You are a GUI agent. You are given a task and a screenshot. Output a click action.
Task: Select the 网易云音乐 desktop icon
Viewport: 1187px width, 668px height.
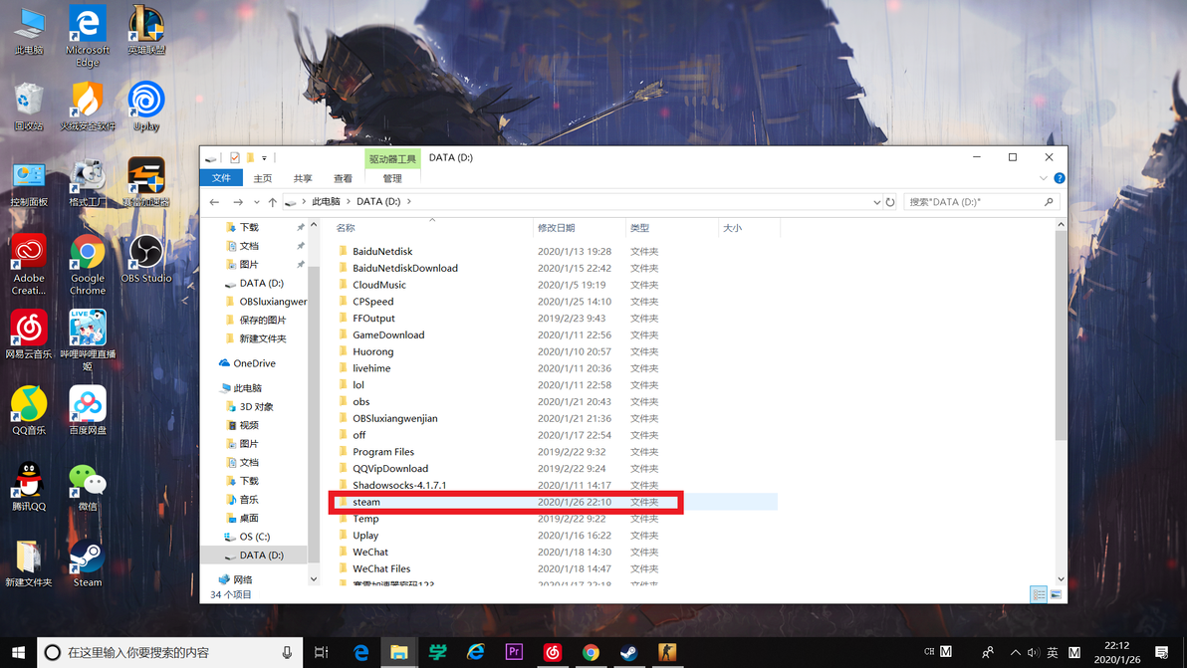click(29, 334)
